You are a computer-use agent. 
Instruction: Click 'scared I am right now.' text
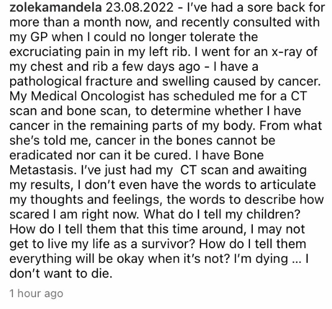tap(74, 214)
